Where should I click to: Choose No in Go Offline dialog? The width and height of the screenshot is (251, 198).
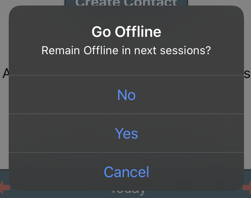coord(126,95)
